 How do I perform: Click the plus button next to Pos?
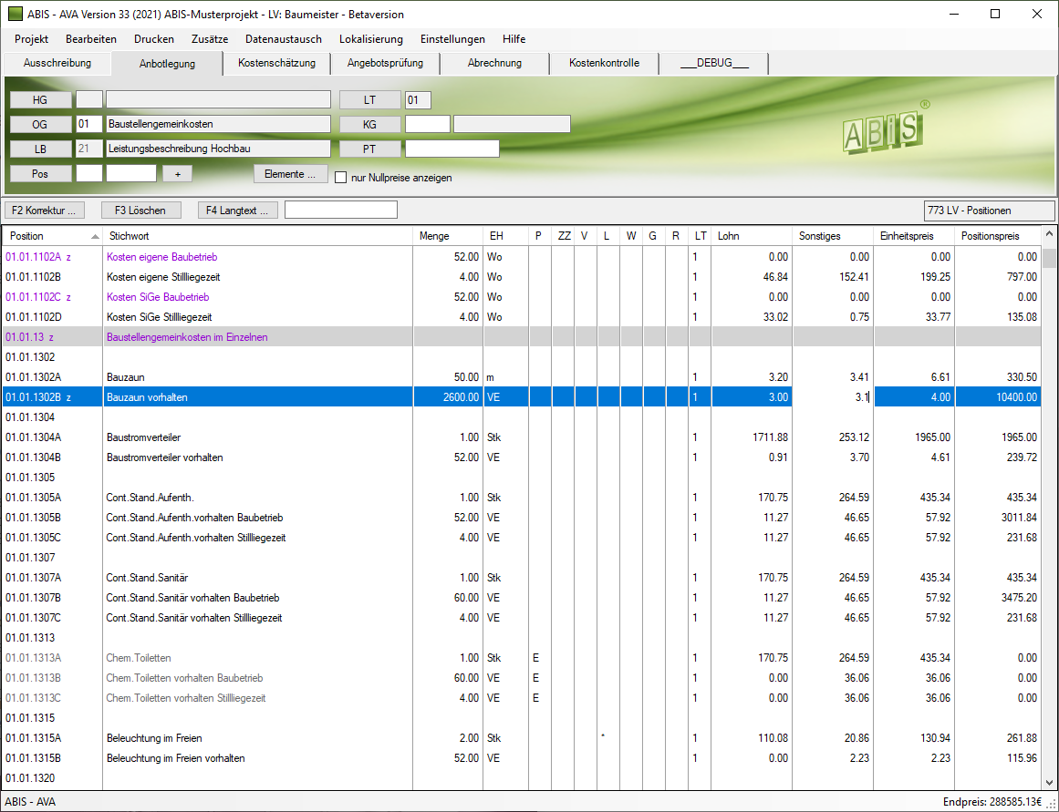pos(178,173)
